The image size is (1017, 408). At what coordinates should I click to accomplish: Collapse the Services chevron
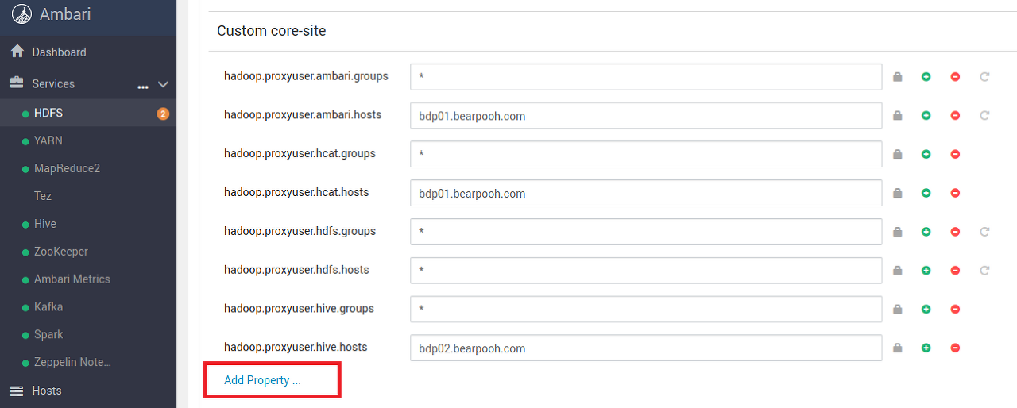click(x=163, y=84)
